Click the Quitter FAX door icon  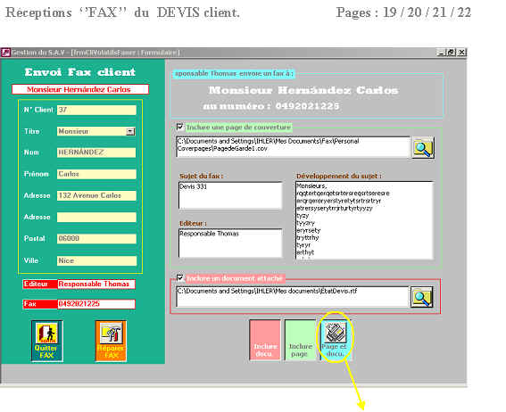tap(47, 334)
